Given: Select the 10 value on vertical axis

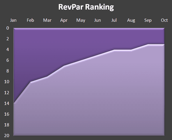Looking at the screenshot, I should click(7, 82).
